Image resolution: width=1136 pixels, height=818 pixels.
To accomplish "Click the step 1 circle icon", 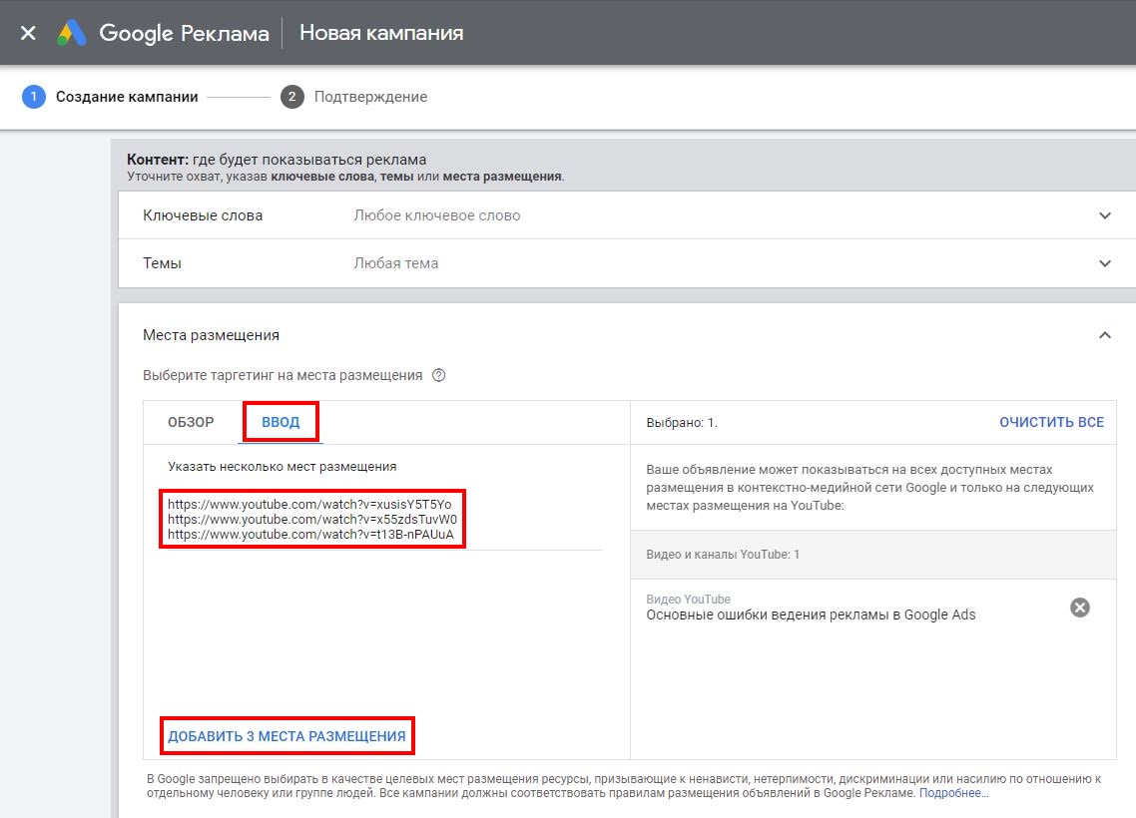I will 33,97.
